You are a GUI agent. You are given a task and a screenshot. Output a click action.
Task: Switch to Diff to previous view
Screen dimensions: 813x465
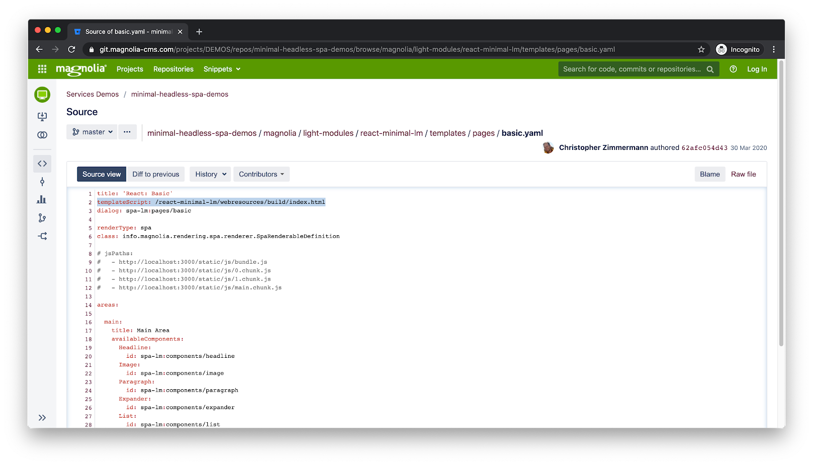coord(155,174)
